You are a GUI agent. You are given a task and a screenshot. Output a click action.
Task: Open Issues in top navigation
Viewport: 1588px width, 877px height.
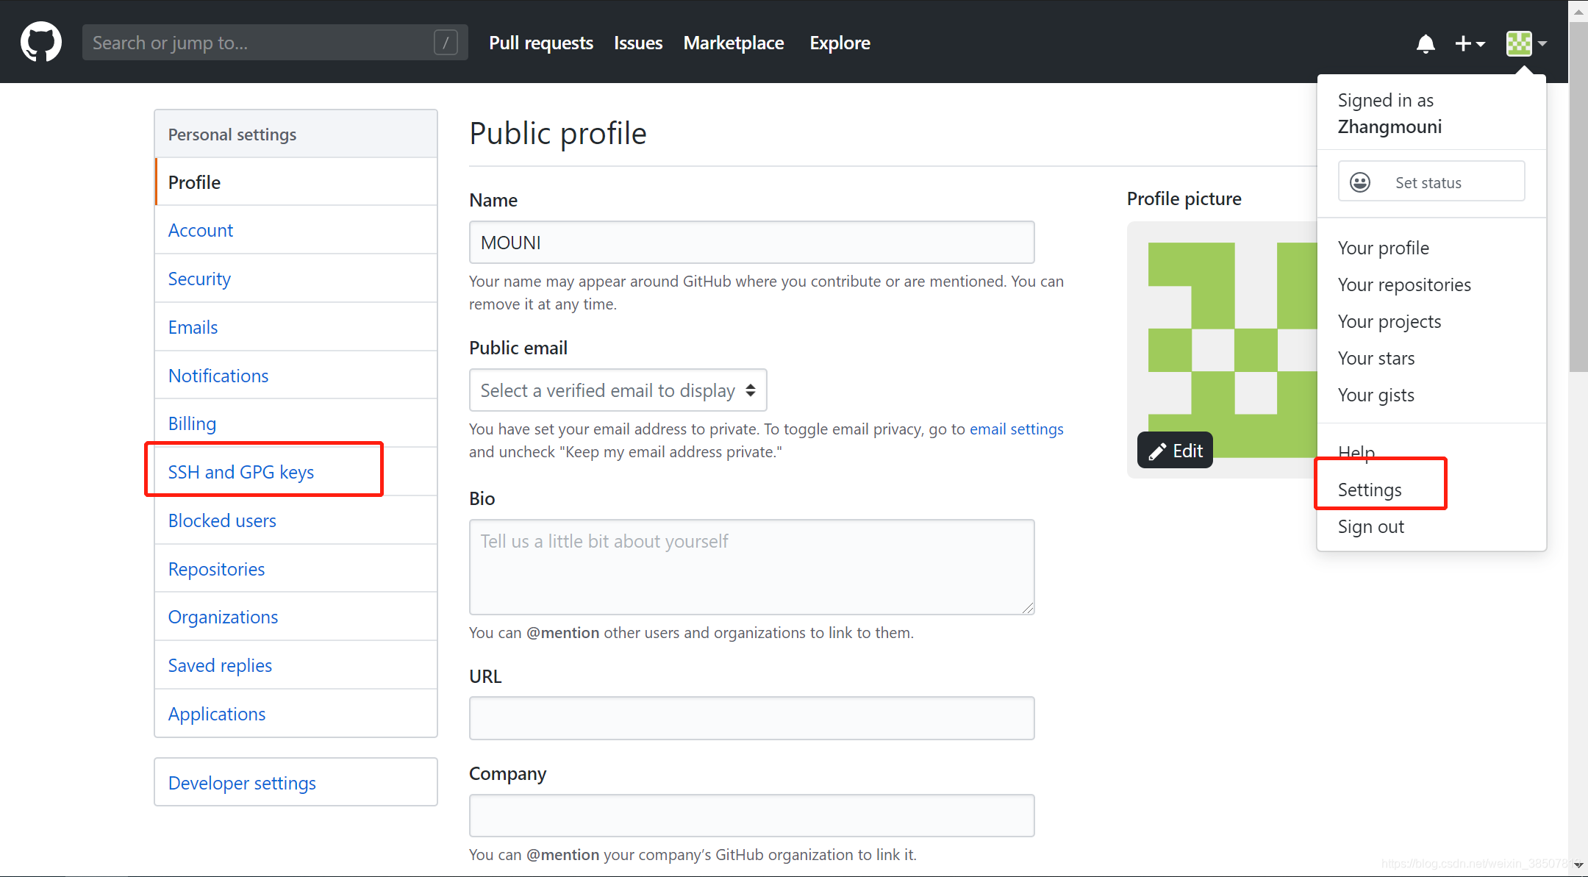pos(638,43)
